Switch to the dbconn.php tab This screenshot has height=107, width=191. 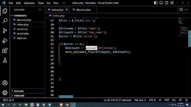[x=83, y=10]
